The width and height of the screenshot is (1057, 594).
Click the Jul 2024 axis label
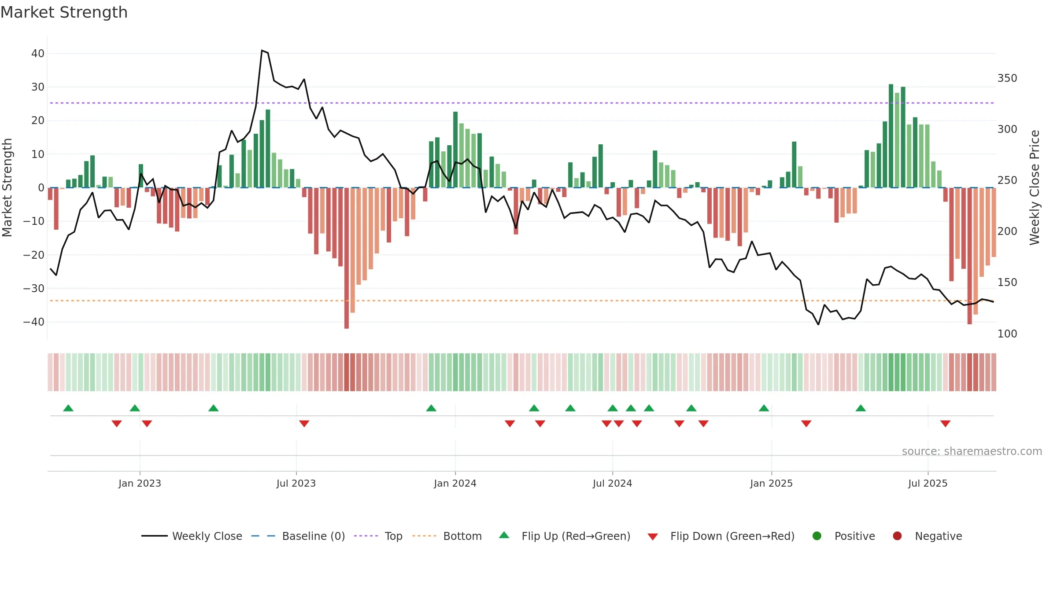612,483
